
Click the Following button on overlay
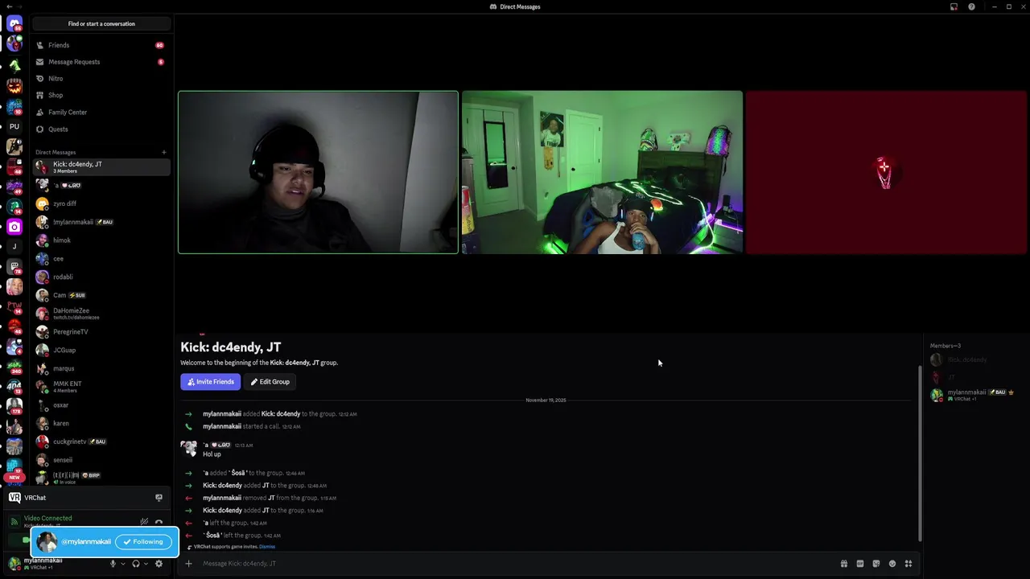tap(143, 542)
